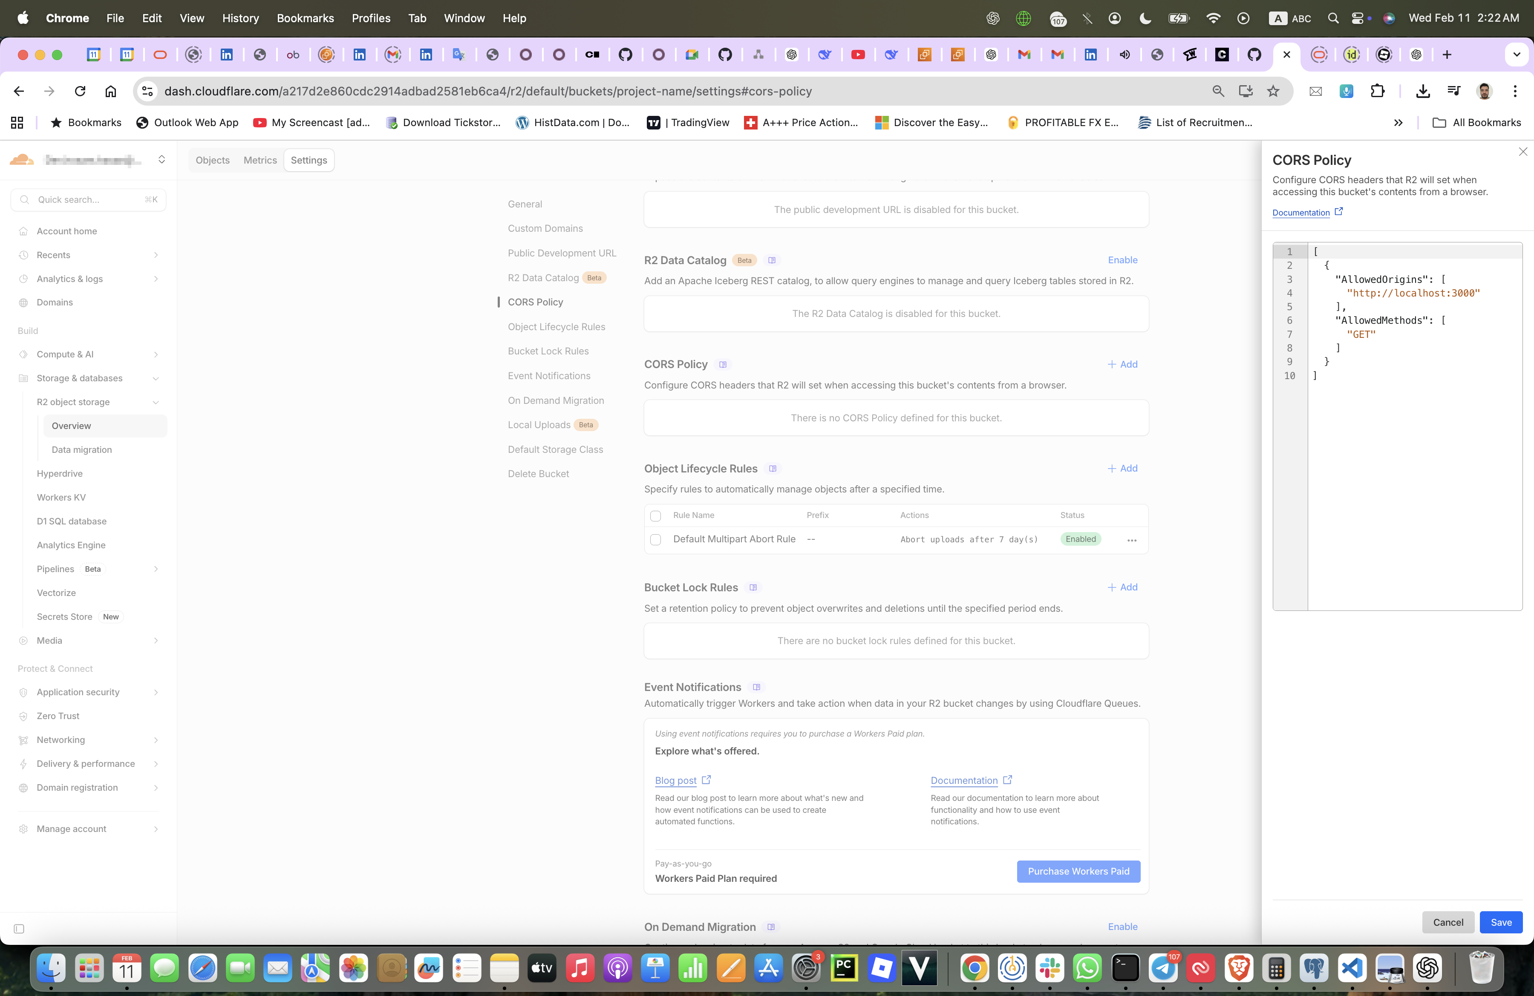1534x996 pixels.
Task: Close the CORS Policy side panel
Action: pyautogui.click(x=1522, y=152)
